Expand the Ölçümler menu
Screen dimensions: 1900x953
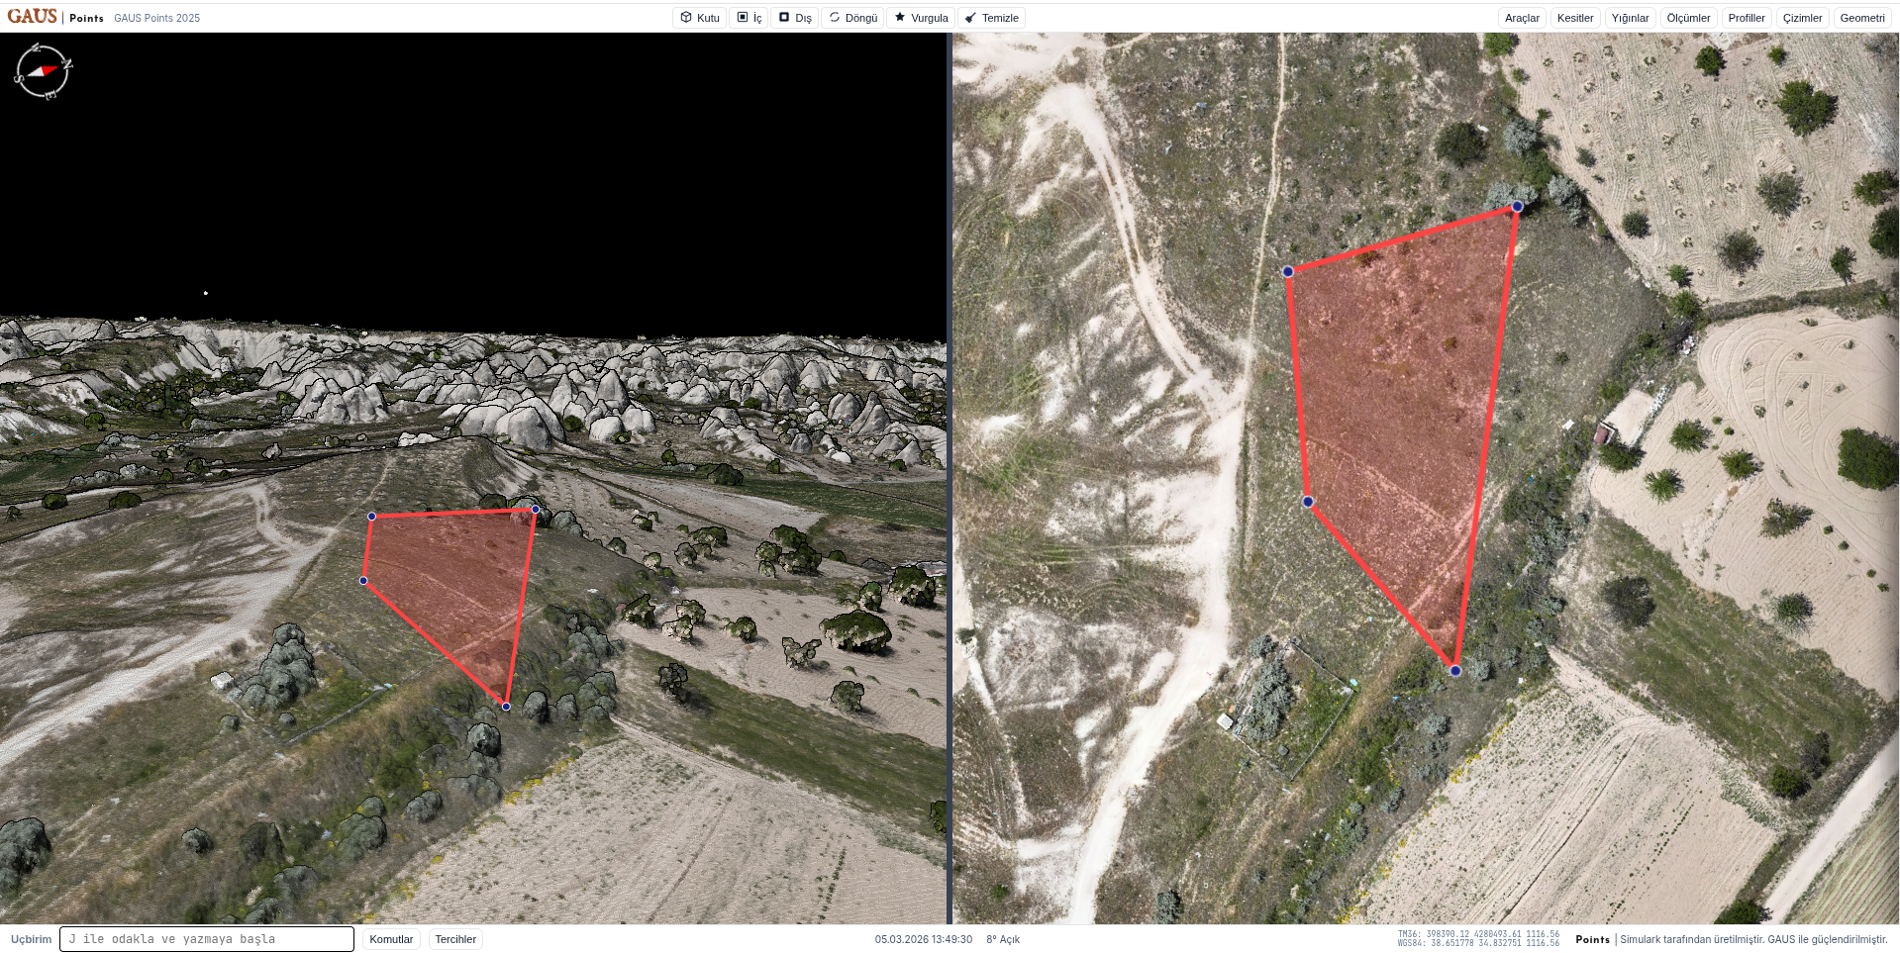tap(1688, 18)
